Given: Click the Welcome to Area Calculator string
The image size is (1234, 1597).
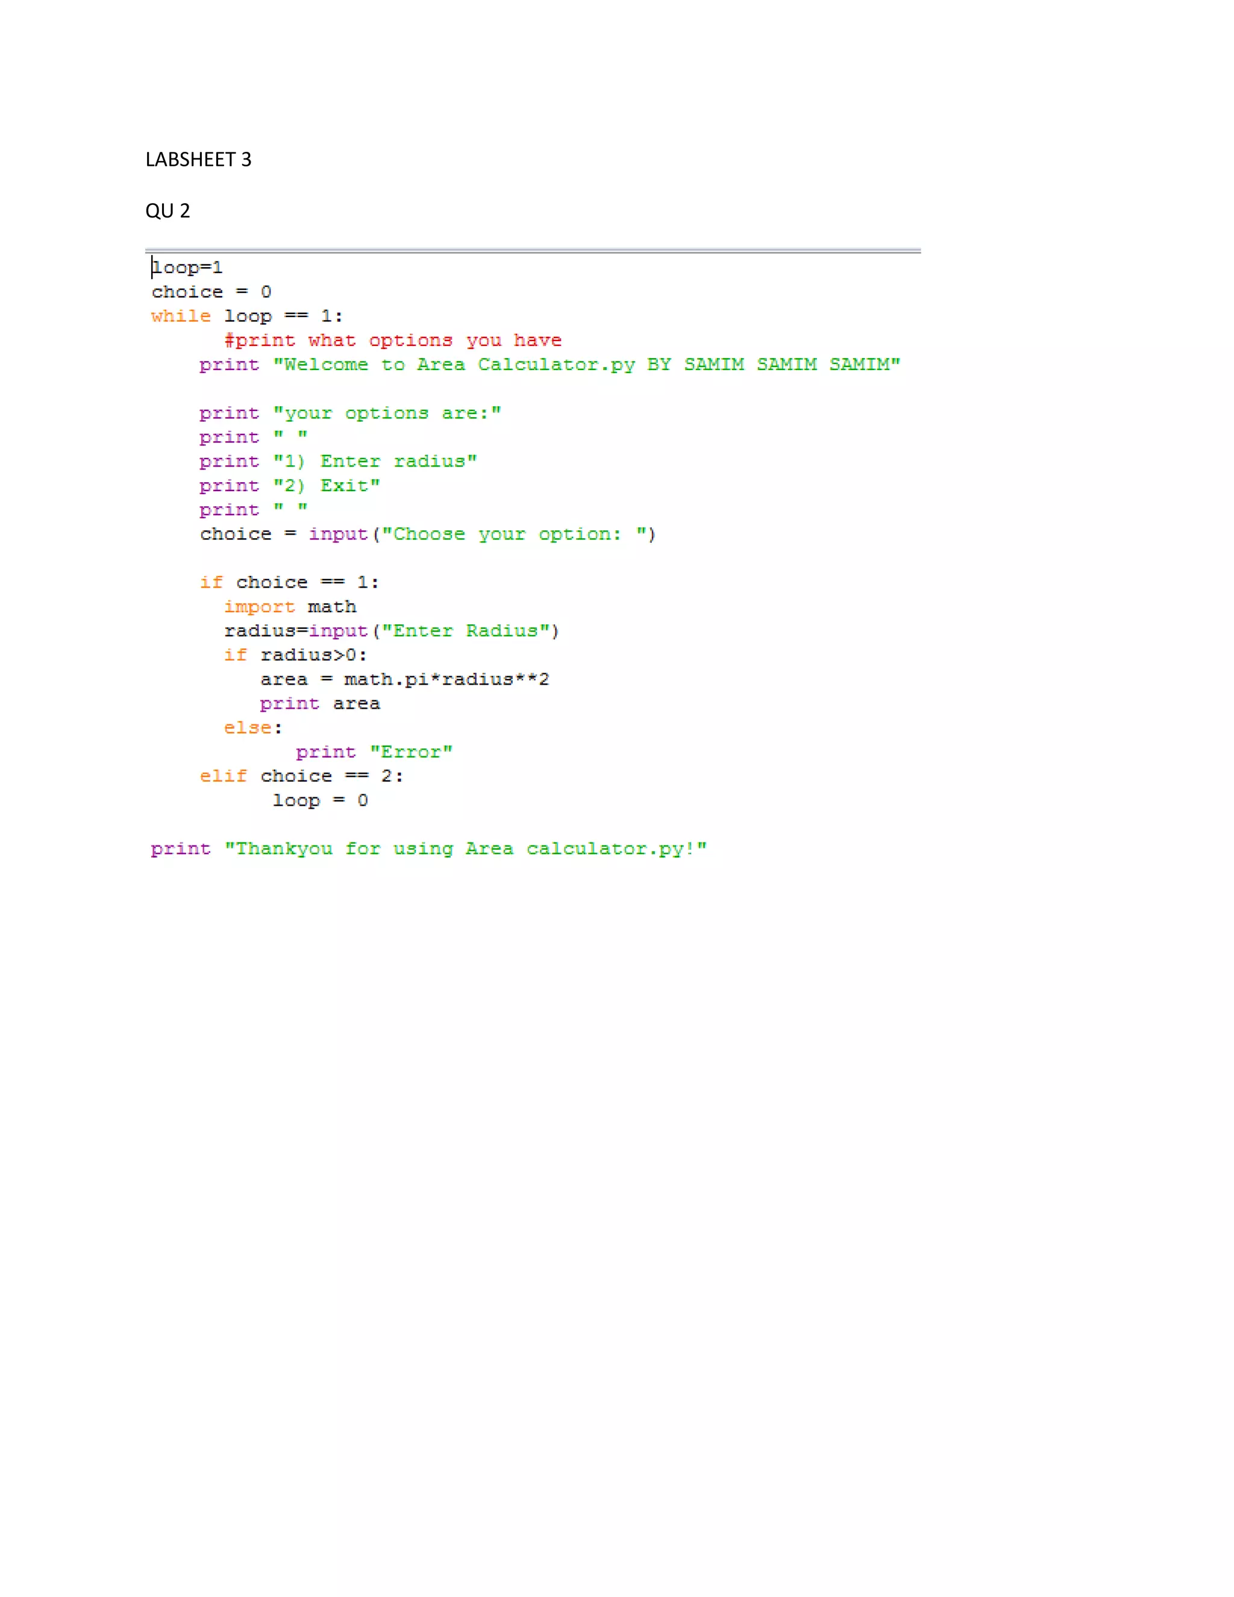Looking at the screenshot, I should click(x=586, y=364).
